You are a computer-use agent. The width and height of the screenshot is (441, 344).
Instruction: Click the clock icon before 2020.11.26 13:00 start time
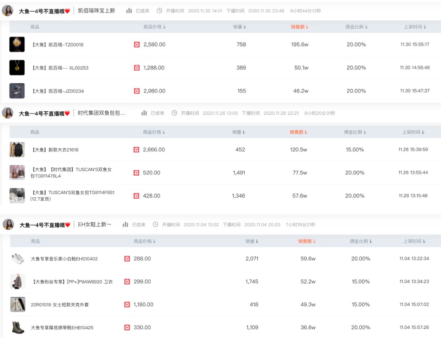pyautogui.click(x=174, y=113)
